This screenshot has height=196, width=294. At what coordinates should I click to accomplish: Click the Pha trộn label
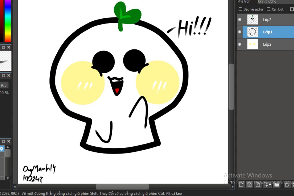244,1
